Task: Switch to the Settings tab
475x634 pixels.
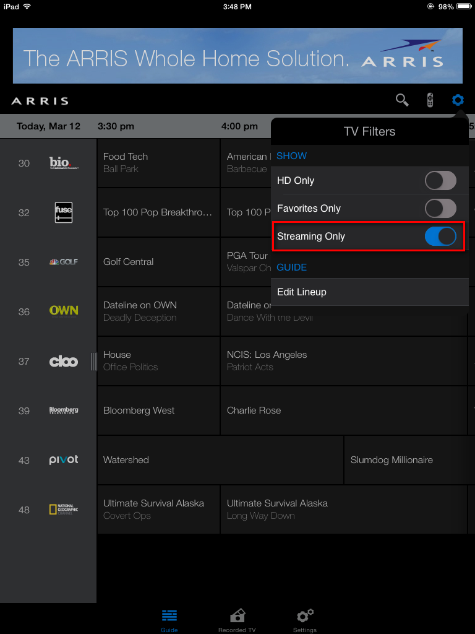Action: pyautogui.click(x=305, y=620)
